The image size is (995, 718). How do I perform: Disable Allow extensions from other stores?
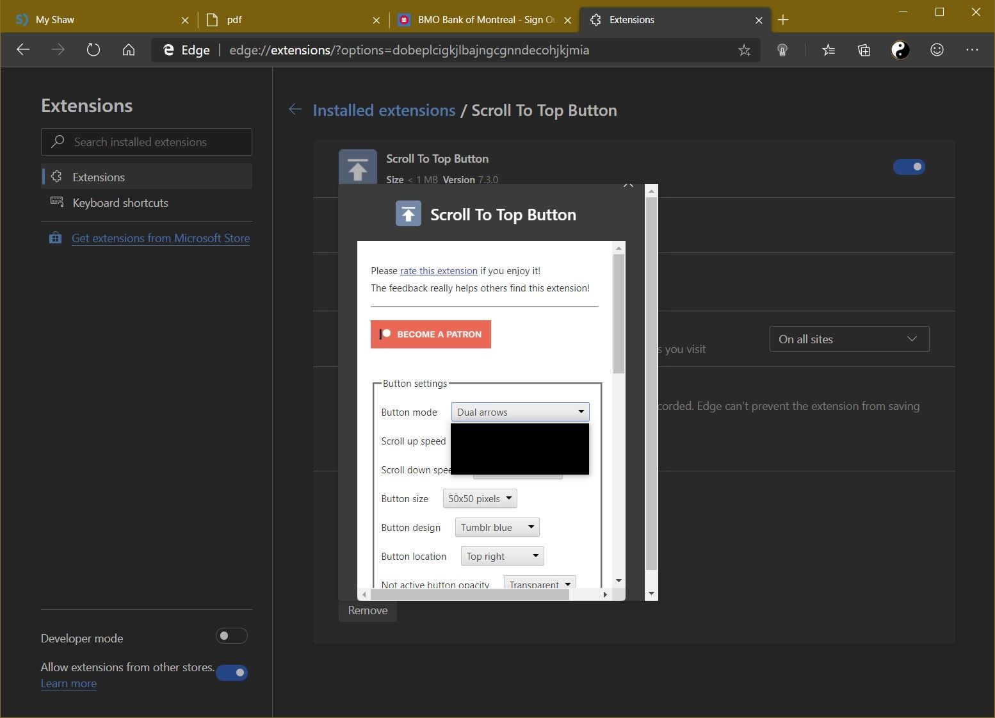coord(232,673)
